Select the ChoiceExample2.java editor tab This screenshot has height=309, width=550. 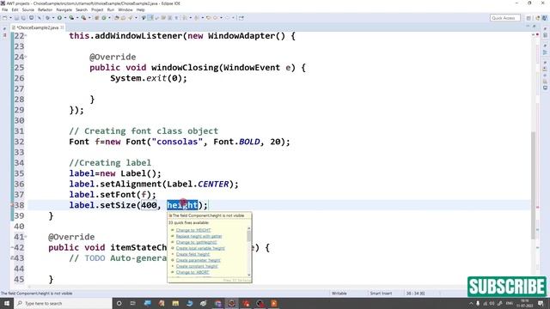coord(38,27)
